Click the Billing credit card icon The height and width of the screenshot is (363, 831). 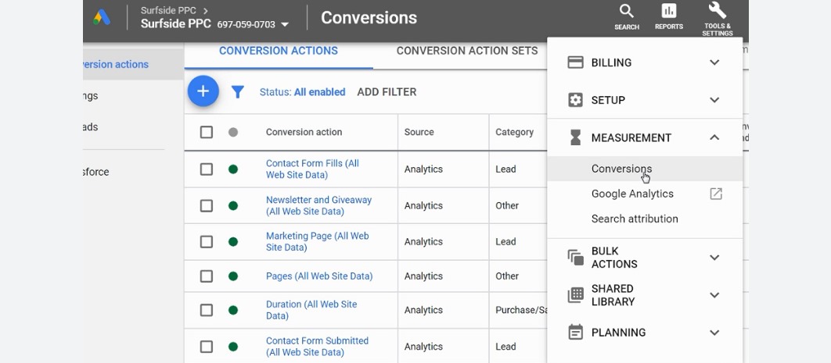click(x=575, y=62)
